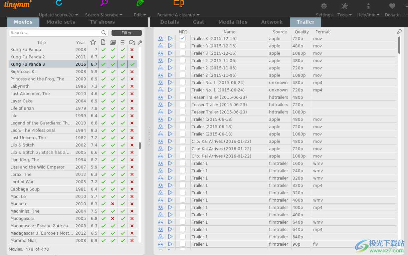Open the Tools dropdown menu
The height and width of the screenshot is (256, 408).
coord(345,15)
